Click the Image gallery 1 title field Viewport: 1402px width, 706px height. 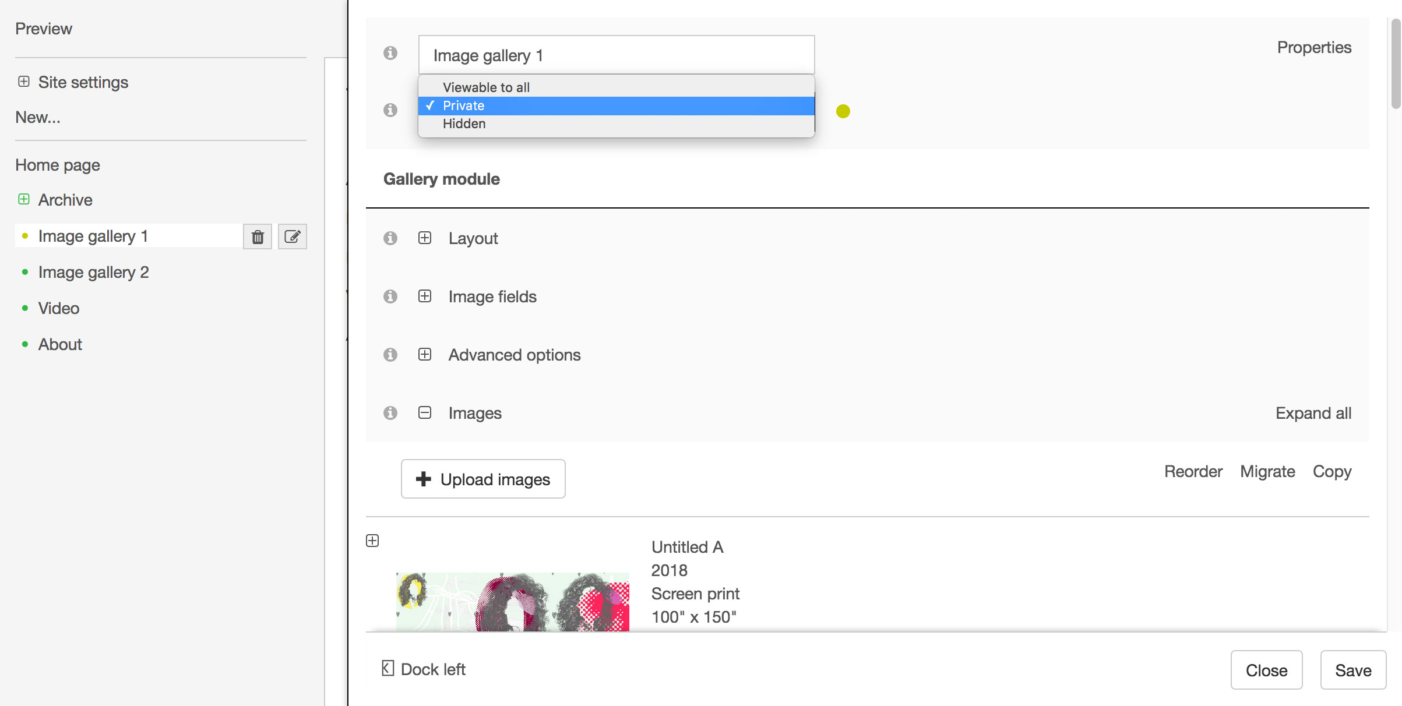[616, 55]
